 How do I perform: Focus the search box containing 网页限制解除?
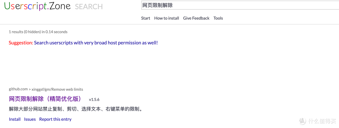pyautogui.click(x=240, y=5)
